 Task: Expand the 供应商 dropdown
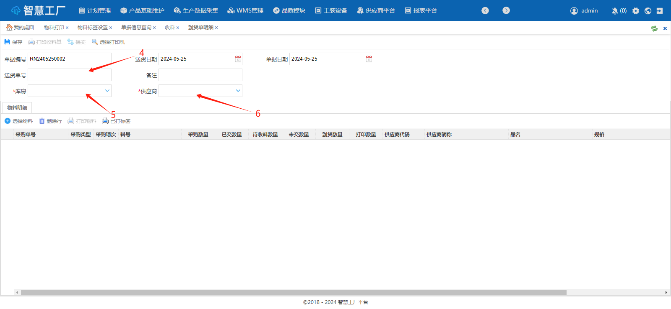pos(238,91)
